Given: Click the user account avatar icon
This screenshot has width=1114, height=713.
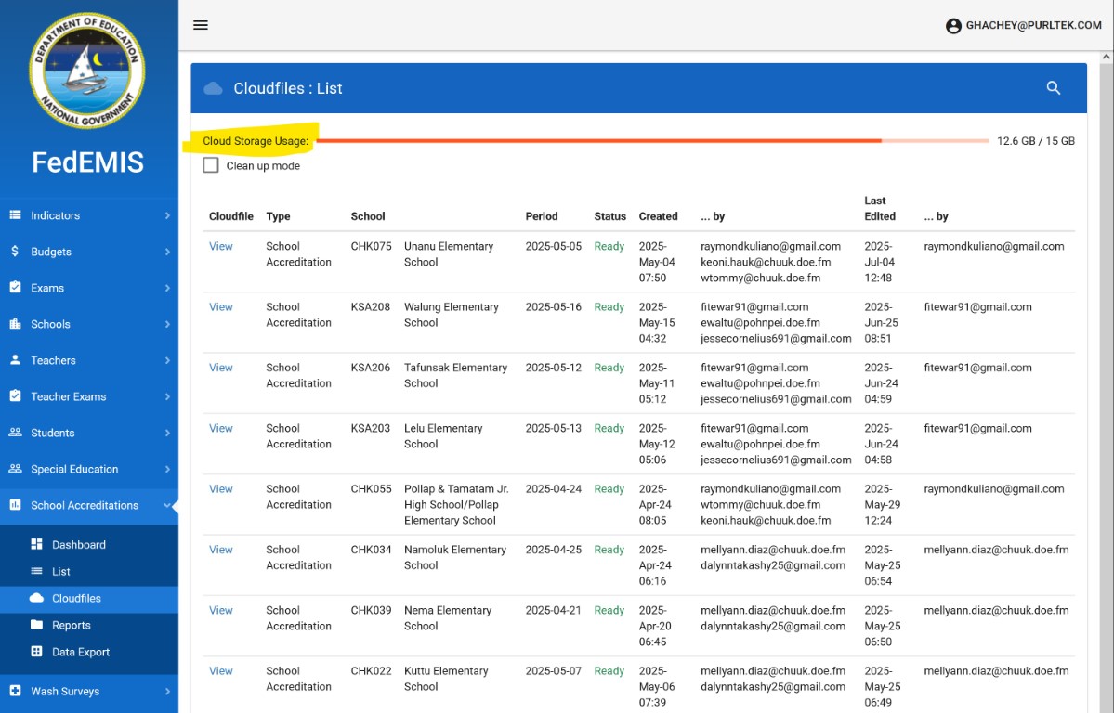Looking at the screenshot, I should (953, 26).
